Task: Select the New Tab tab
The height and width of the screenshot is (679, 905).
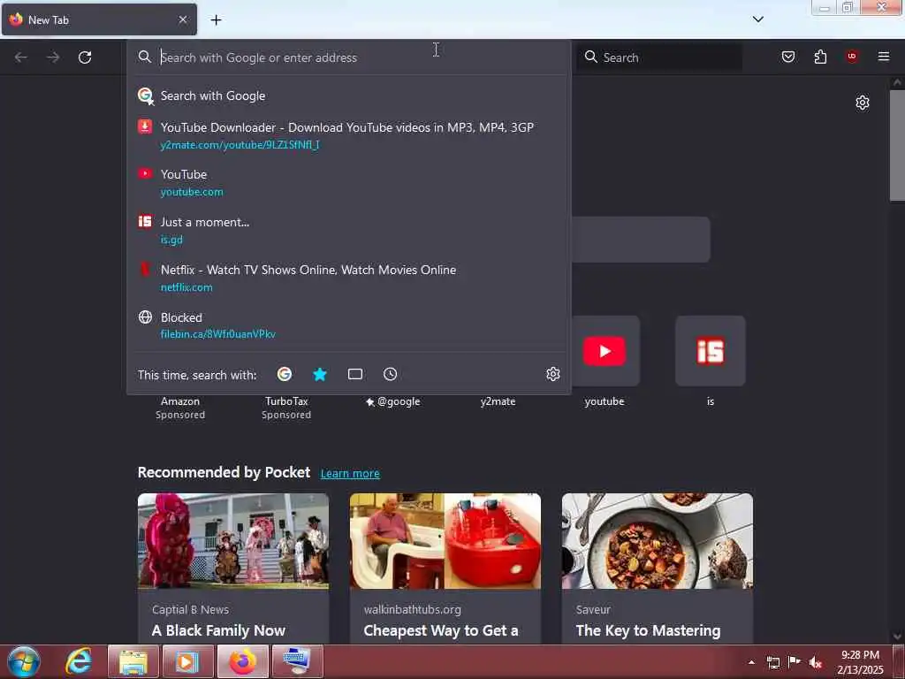Action: coord(99,19)
